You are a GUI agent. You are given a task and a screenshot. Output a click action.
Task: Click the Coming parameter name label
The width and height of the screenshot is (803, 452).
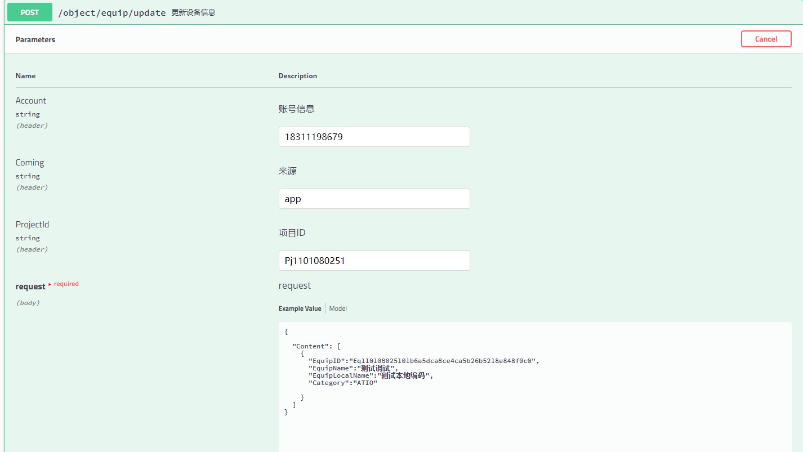tap(30, 163)
